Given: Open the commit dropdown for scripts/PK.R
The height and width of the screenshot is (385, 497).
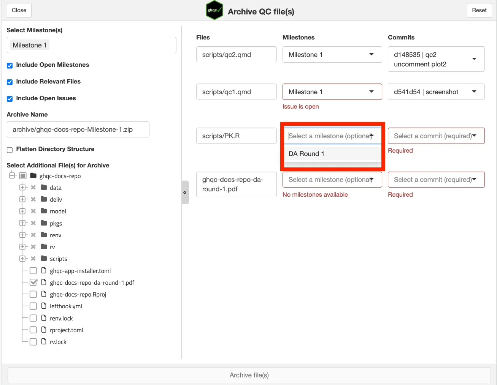Looking at the screenshot, I should [x=436, y=136].
